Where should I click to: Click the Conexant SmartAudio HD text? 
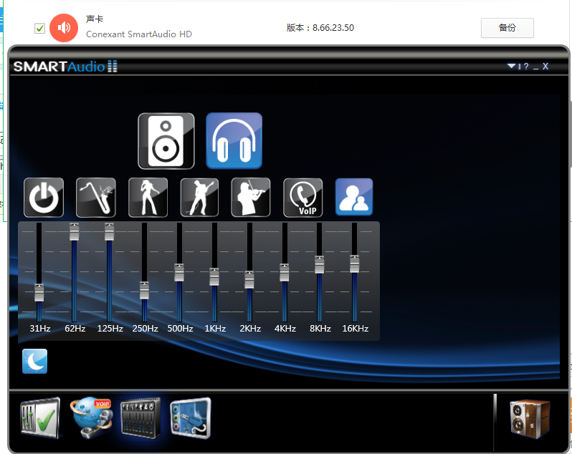(x=139, y=34)
